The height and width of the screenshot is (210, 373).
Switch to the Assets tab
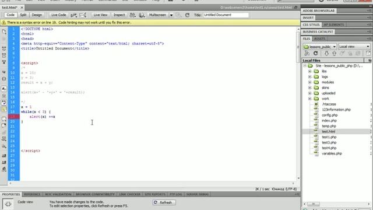tap(319, 38)
